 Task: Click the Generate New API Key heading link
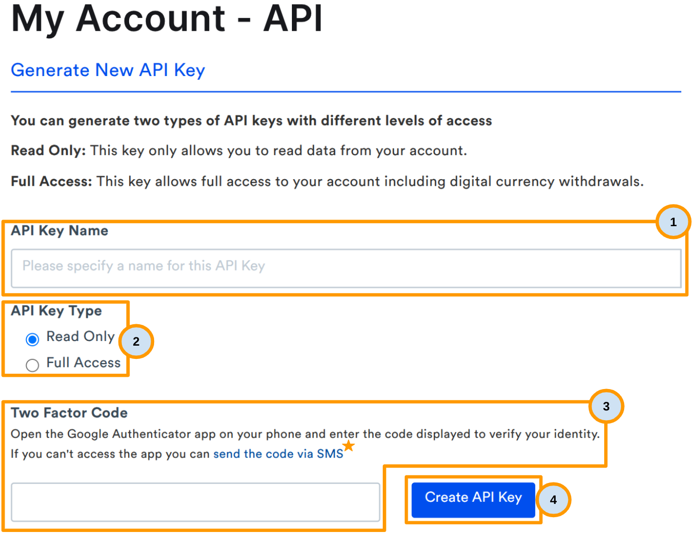[108, 70]
